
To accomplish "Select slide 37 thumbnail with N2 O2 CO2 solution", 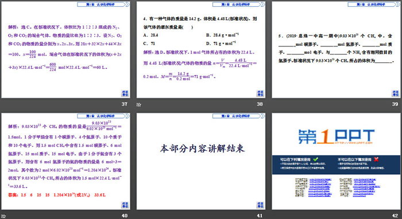I will pos(65,50).
